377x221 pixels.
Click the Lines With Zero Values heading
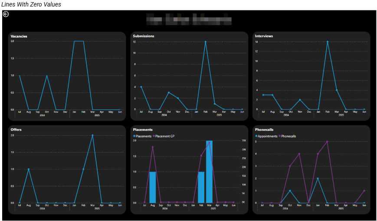pyautogui.click(x=31, y=4)
